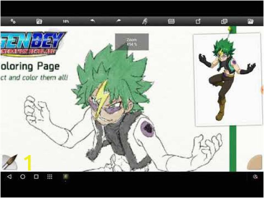Tap the 18% zoom level indicator

(x=66, y=21)
